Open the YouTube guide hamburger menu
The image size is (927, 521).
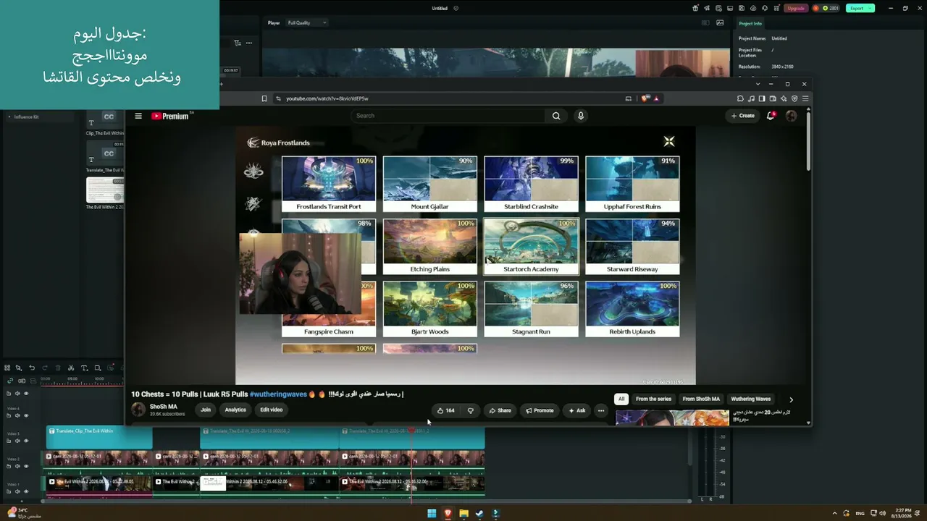tap(138, 116)
